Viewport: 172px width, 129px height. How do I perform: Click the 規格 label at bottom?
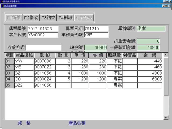[24, 123]
